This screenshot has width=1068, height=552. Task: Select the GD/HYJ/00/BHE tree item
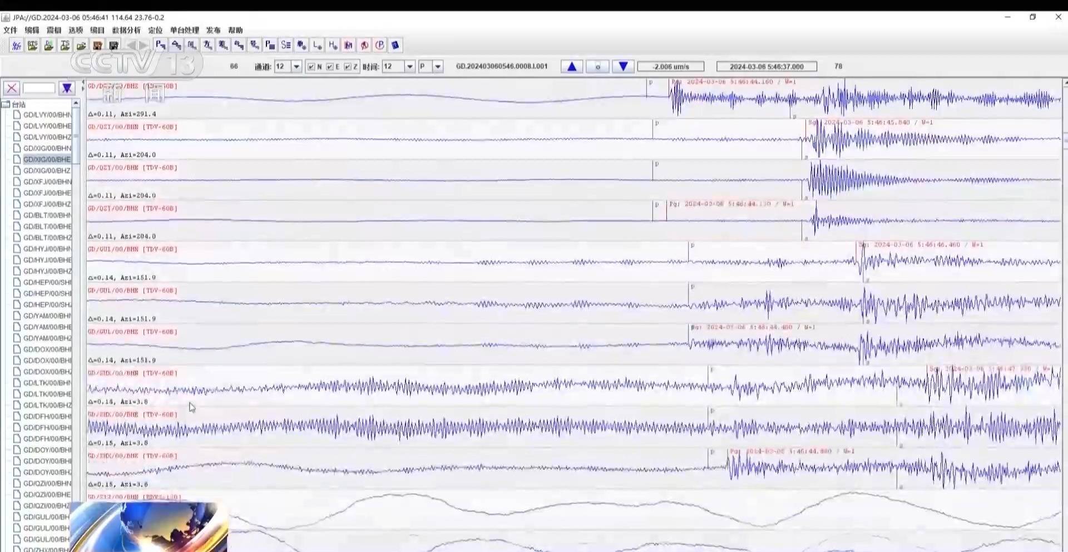(x=47, y=260)
